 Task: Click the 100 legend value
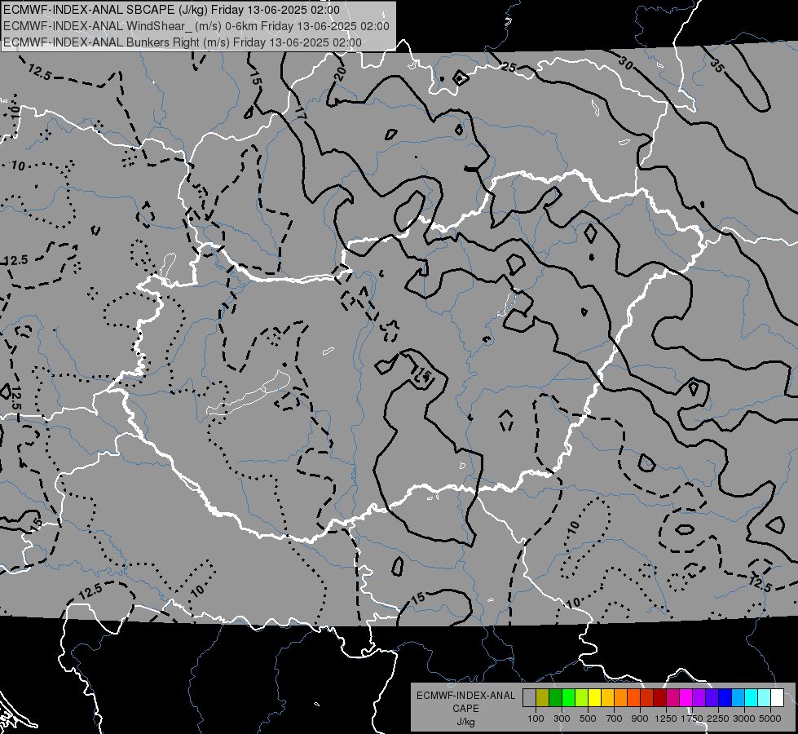[536, 719]
